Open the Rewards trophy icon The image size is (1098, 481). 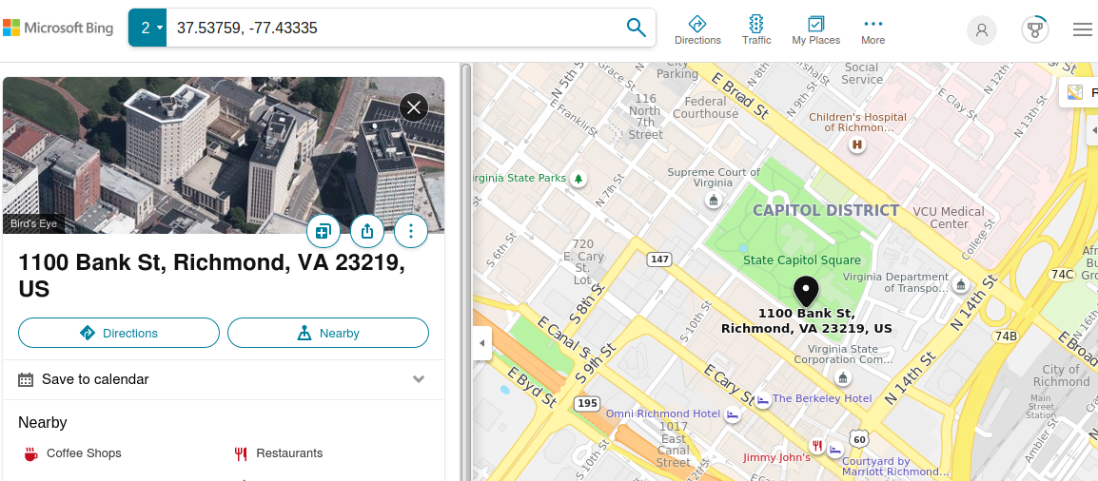tap(1035, 29)
